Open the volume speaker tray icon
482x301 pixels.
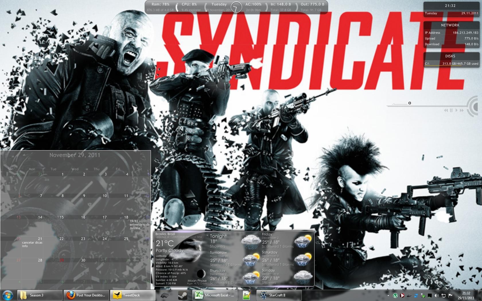point(436,296)
